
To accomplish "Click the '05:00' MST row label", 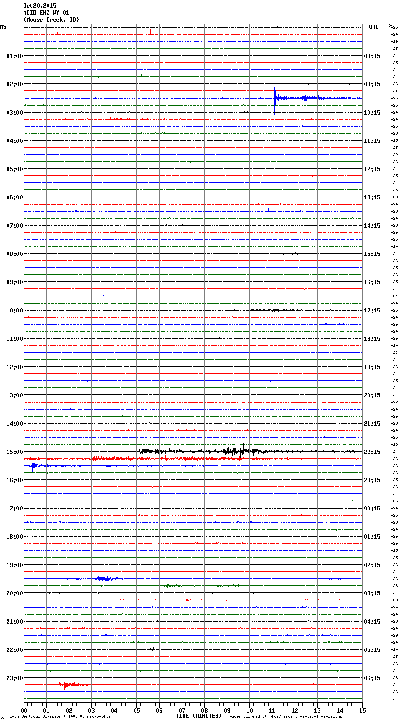I will 14,169.
